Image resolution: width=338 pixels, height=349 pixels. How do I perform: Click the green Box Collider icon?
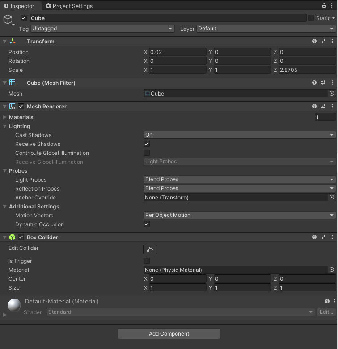[x=12, y=237]
